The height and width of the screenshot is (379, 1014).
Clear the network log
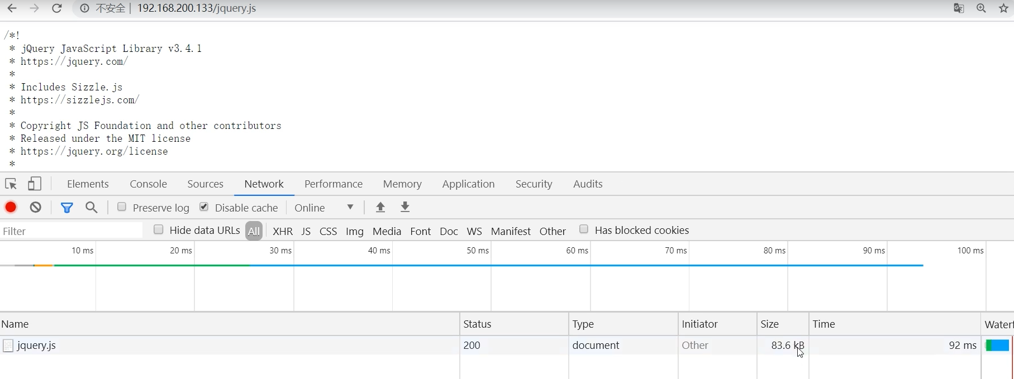36,208
